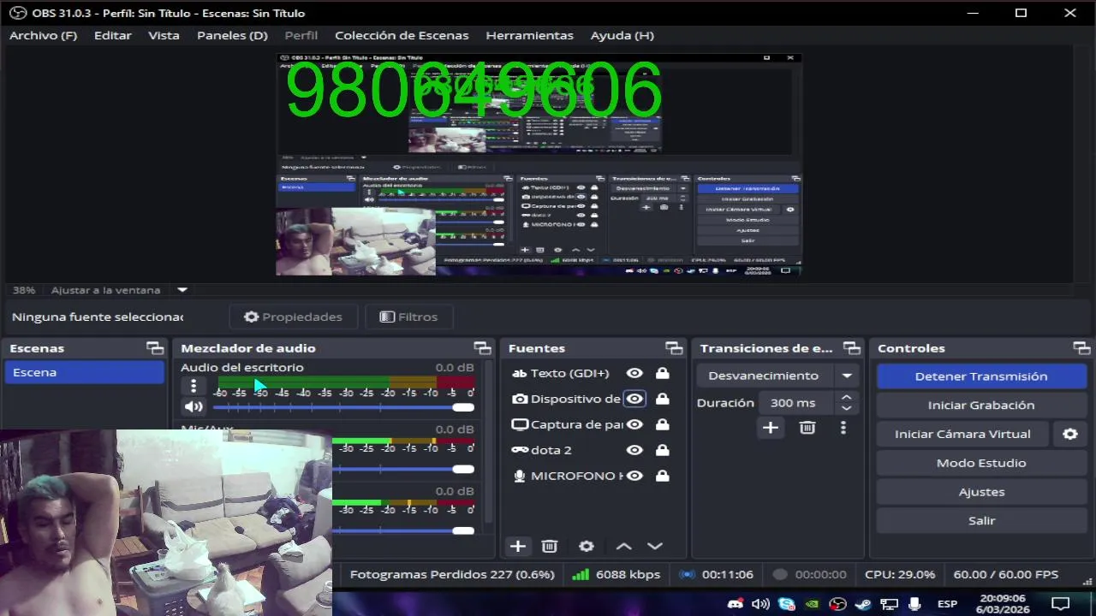Open NVIDIA icon in system tray
The image size is (1096, 616).
point(812,604)
